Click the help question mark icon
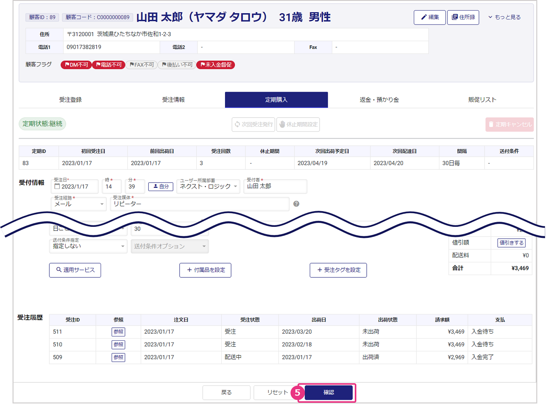 coord(296,204)
